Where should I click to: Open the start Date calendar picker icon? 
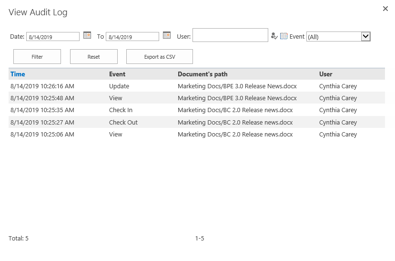87,35
